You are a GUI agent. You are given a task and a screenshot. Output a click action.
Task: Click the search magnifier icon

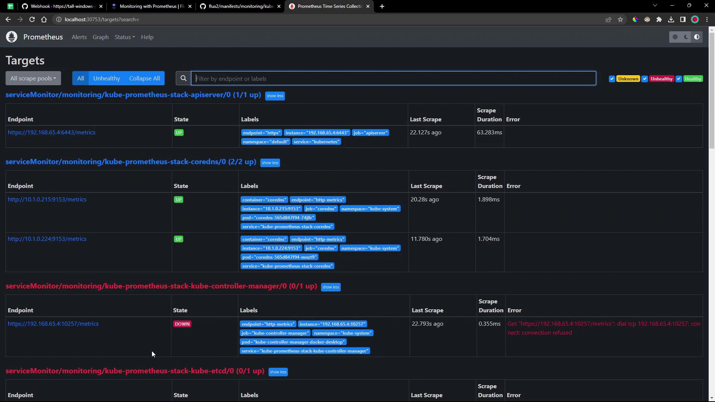click(183, 79)
